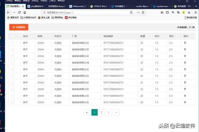Image resolution: width=199 pixels, height=132 pixels.
Task: Click the trash icon in the eighth row
Action: click(185, 89)
